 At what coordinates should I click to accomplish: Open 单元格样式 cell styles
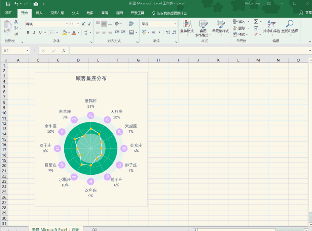[x=220, y=28]
